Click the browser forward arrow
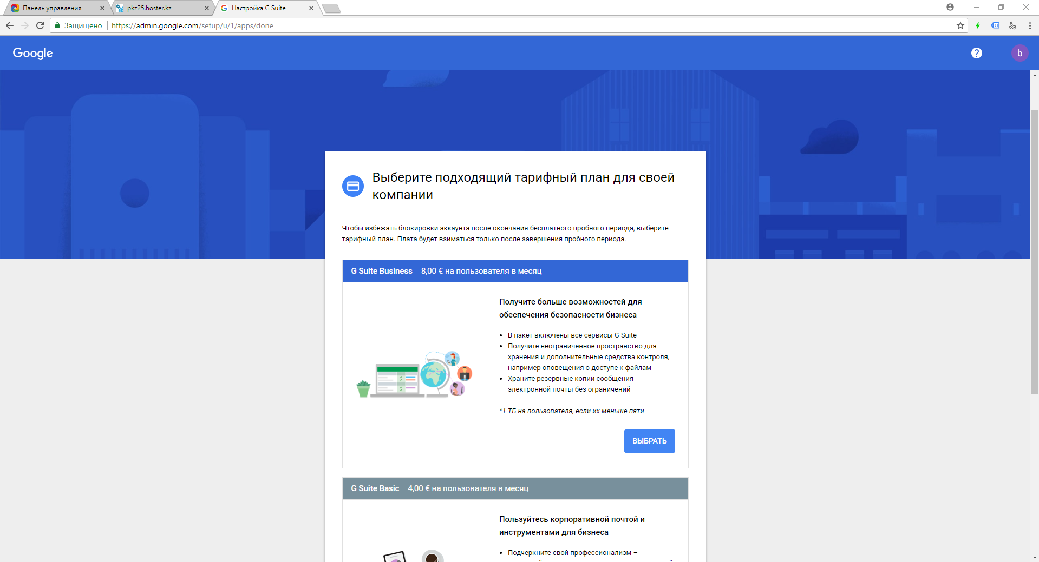Viewport: 1039px width, 562px height. (25, 25)
